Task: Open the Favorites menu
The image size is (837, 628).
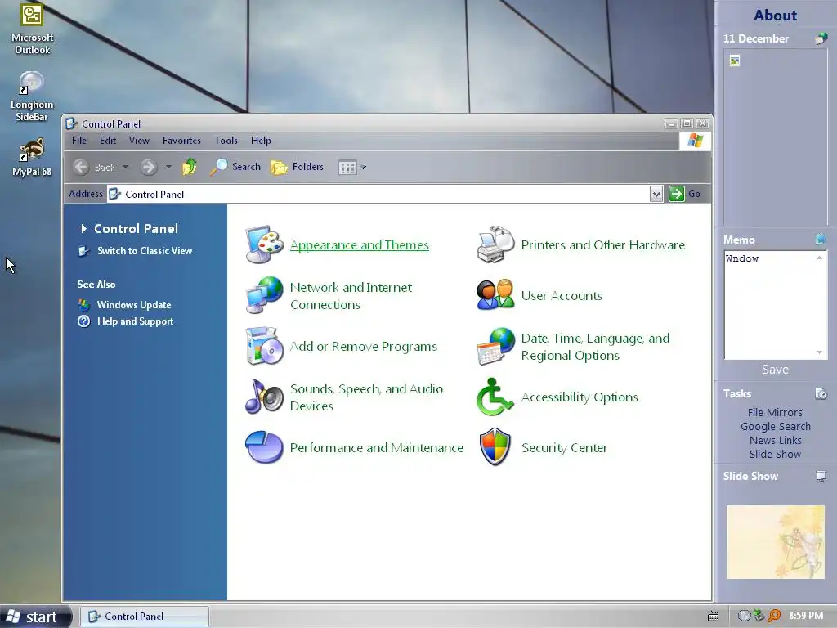Action: click(x=181, y=141)
